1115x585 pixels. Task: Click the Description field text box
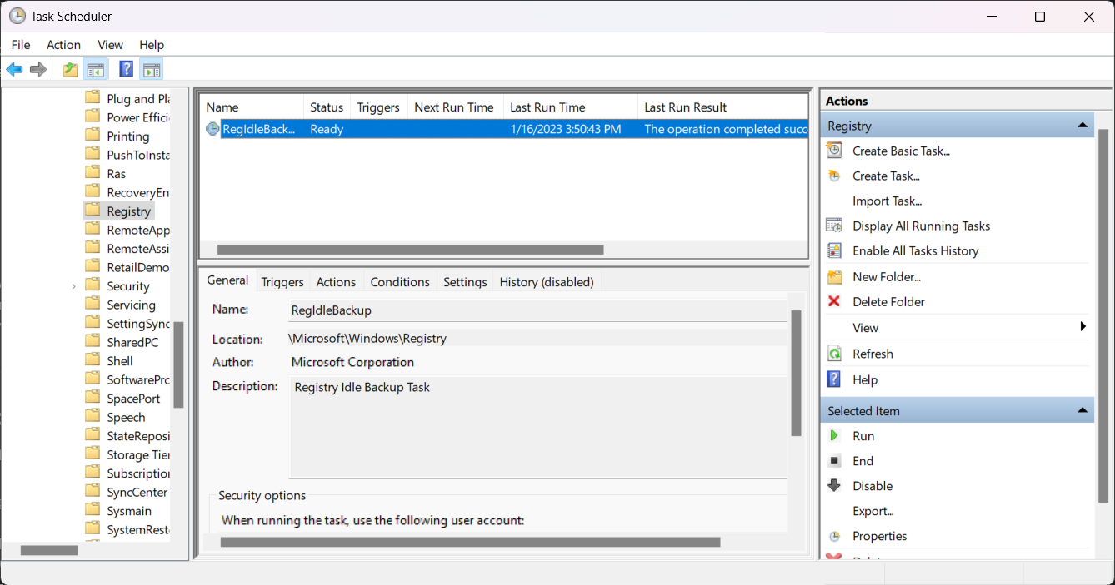538,427
